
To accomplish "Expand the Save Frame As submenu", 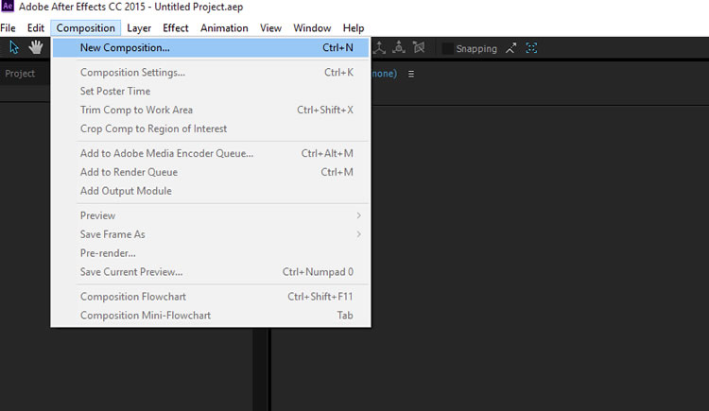I will pos(211,234).
